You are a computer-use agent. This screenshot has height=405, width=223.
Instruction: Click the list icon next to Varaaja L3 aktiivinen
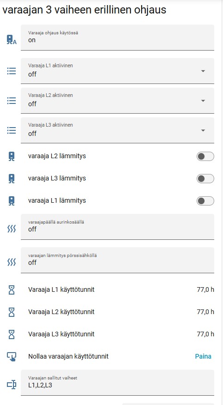(x=11, y=130)
